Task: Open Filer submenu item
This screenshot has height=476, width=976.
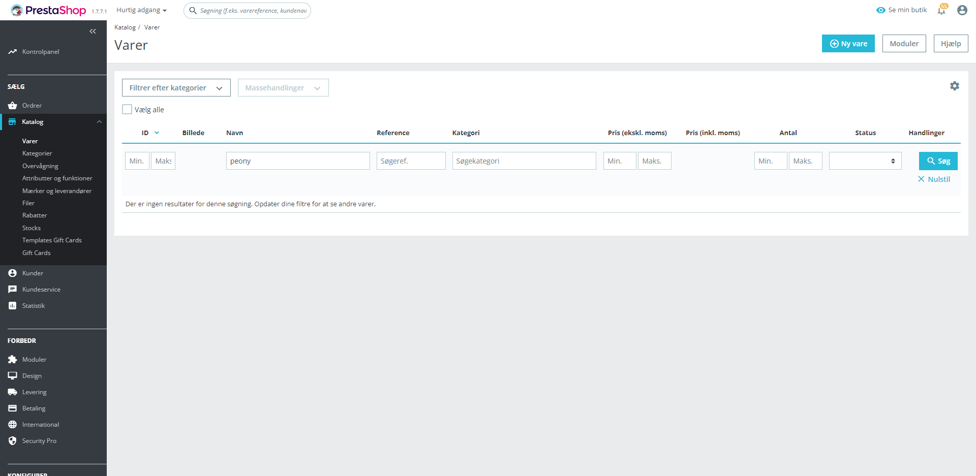Action: pos(28,203)
